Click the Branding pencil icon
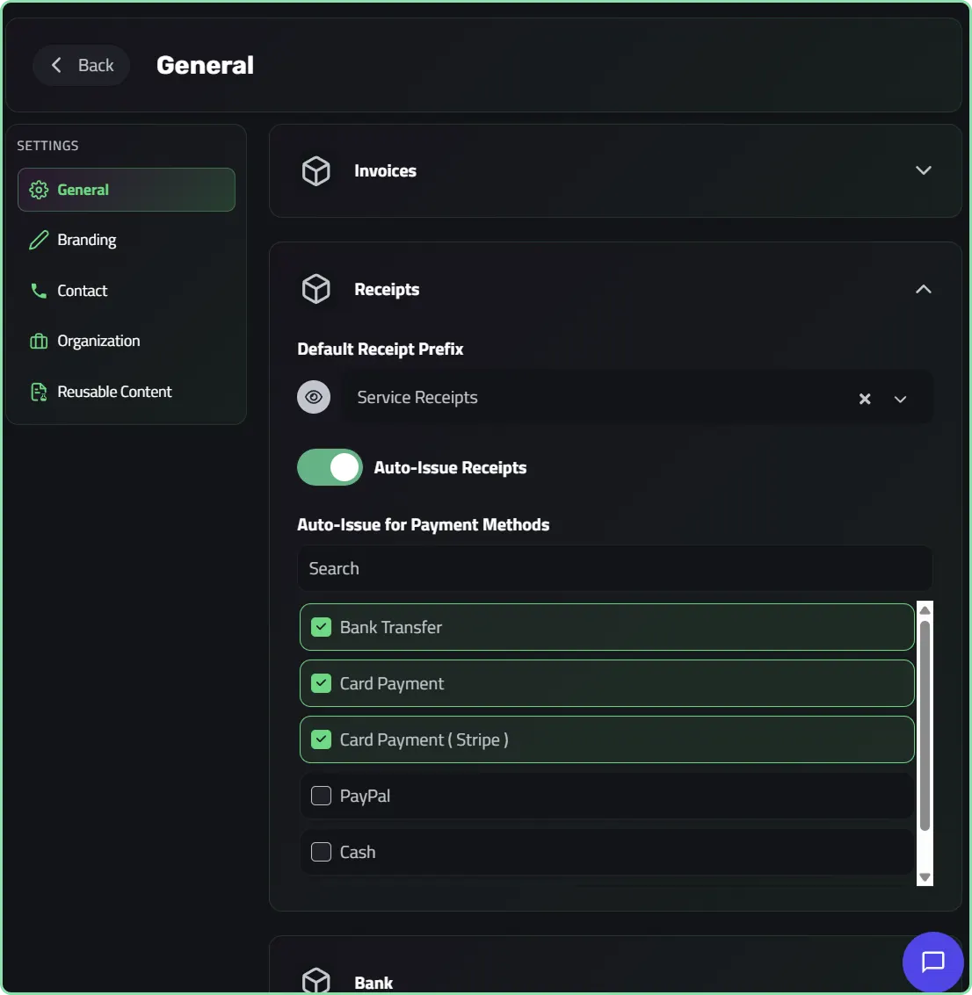Image resolution: width=972 pixels, height=995 pixels. (39, 240)
